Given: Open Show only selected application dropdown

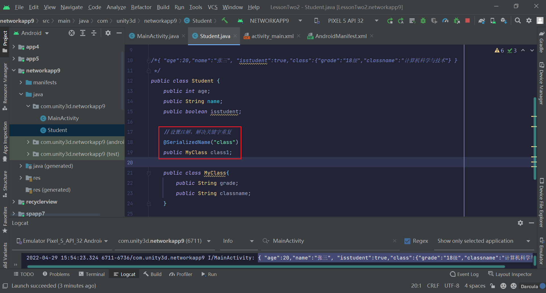Looking at the screenshot, I should click(483, 241).
